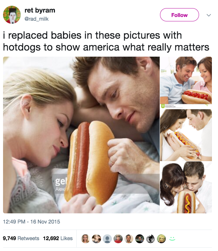Open the large hotdog couple photo

tap(81, 135)
